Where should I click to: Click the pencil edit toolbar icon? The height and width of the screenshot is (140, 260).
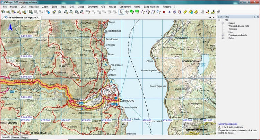89,12
